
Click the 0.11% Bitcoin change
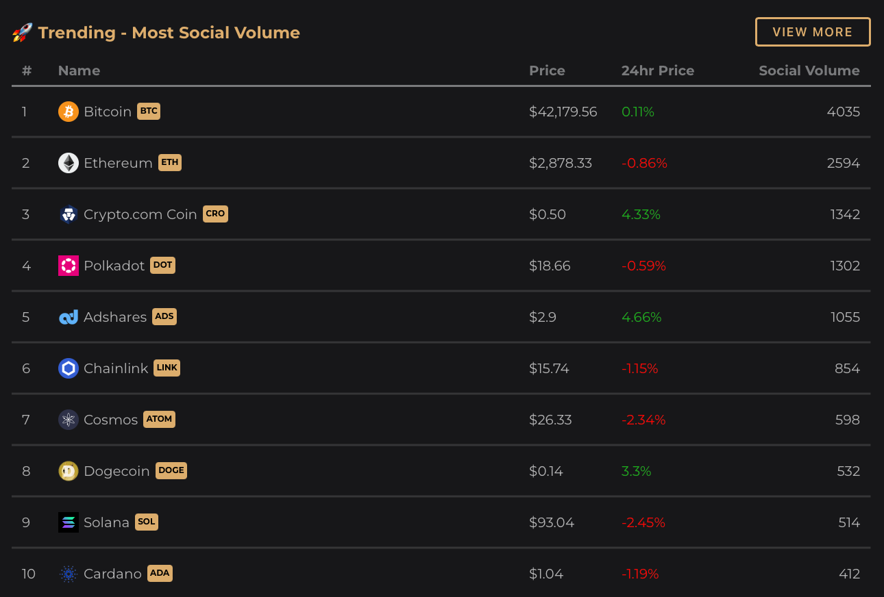[x=638, y=112]
